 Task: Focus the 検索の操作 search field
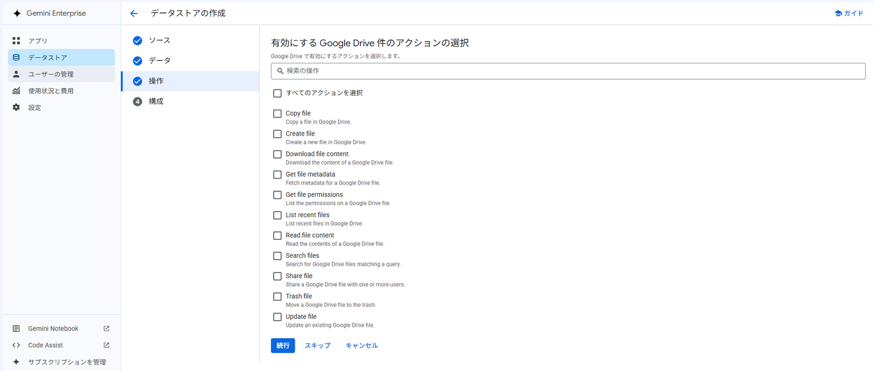(568, 71)
